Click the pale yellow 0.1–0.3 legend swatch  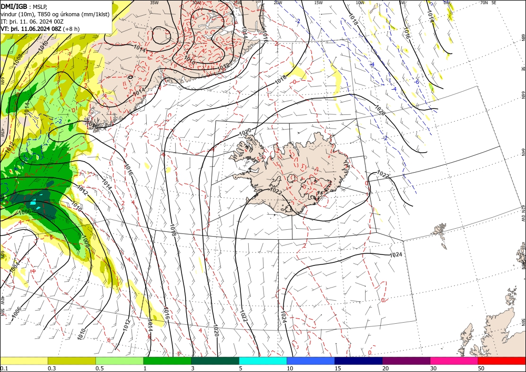[x=24, y=360]
